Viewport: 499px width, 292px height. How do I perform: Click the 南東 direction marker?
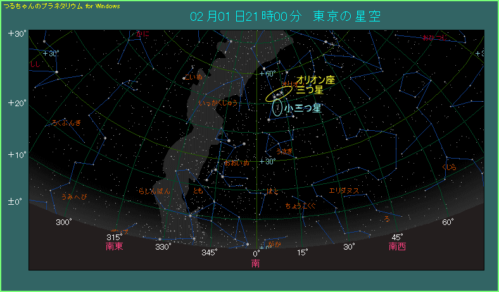(x=115, y=246)
